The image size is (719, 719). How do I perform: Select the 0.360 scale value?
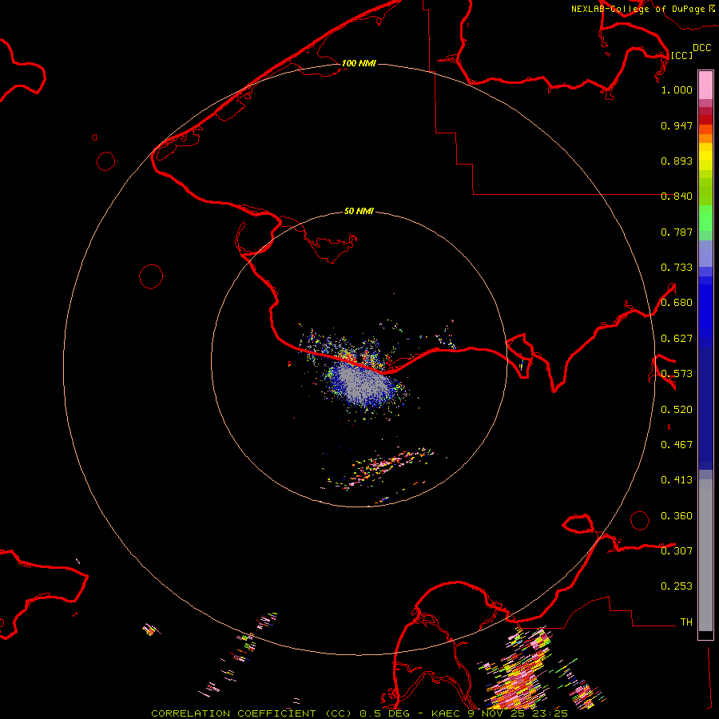click(677, 516)
